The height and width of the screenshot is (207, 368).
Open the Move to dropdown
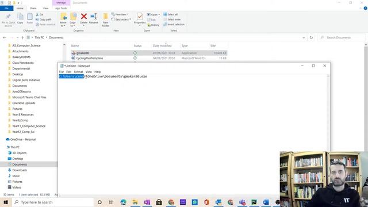click(63, 20)
